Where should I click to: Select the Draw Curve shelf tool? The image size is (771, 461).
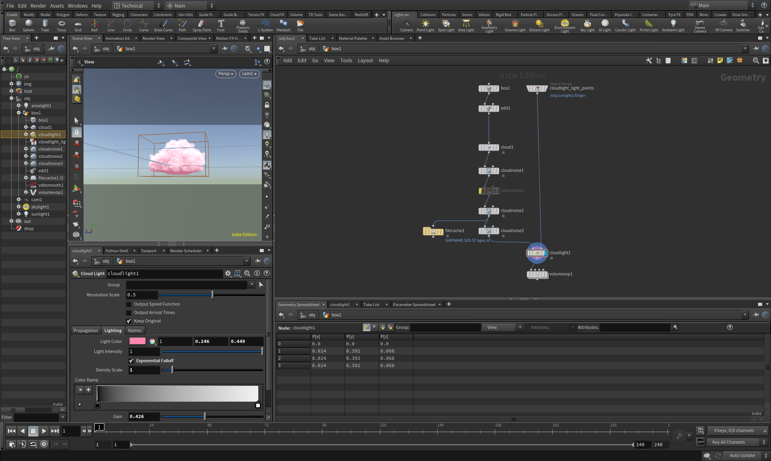click(163, 26)
